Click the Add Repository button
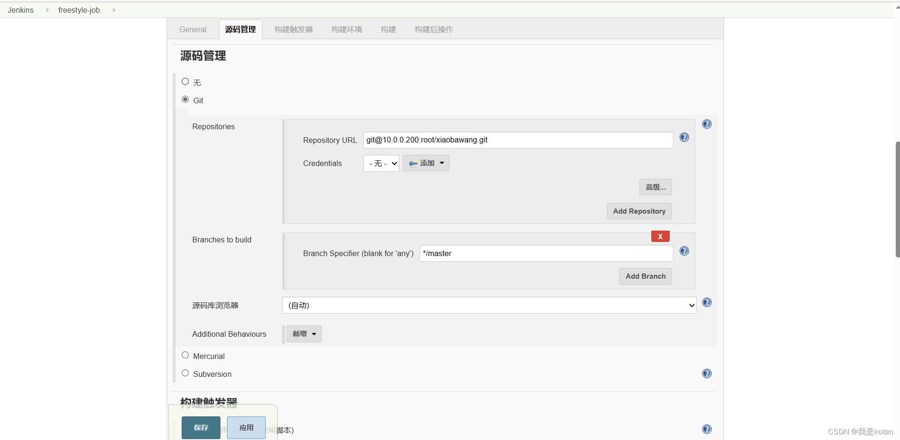Viewport: 900px width, 440px height. 639,211
